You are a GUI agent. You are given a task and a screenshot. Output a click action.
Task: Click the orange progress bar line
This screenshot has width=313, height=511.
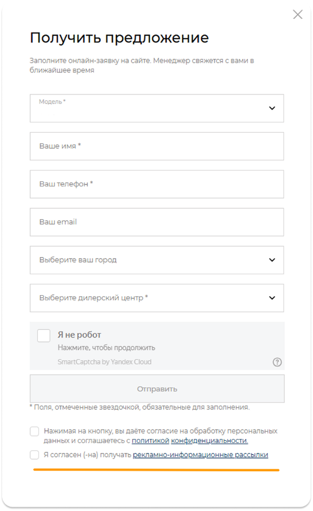(156, 470)
